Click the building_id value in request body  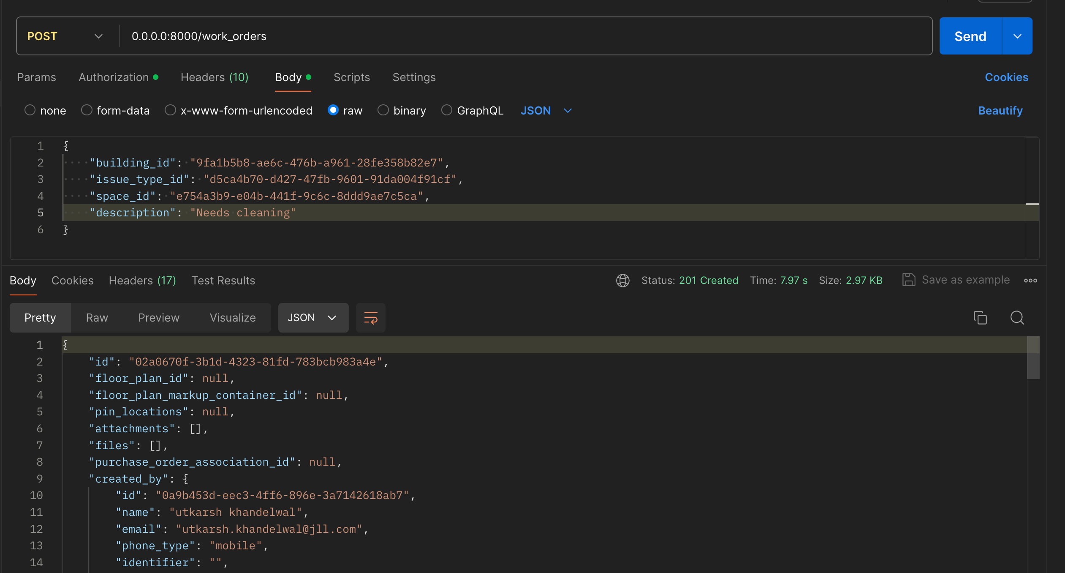coord(317,163)
